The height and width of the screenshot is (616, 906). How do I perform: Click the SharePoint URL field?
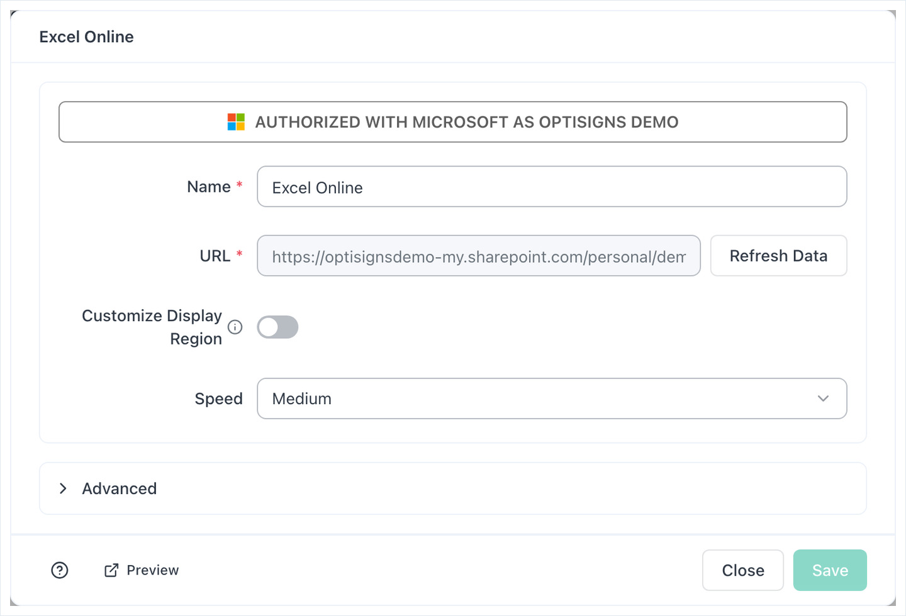click(x=479, y=256)
